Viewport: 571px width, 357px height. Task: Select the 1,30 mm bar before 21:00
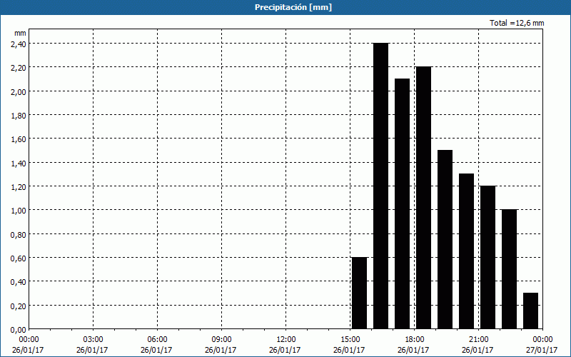coord(467,251)
